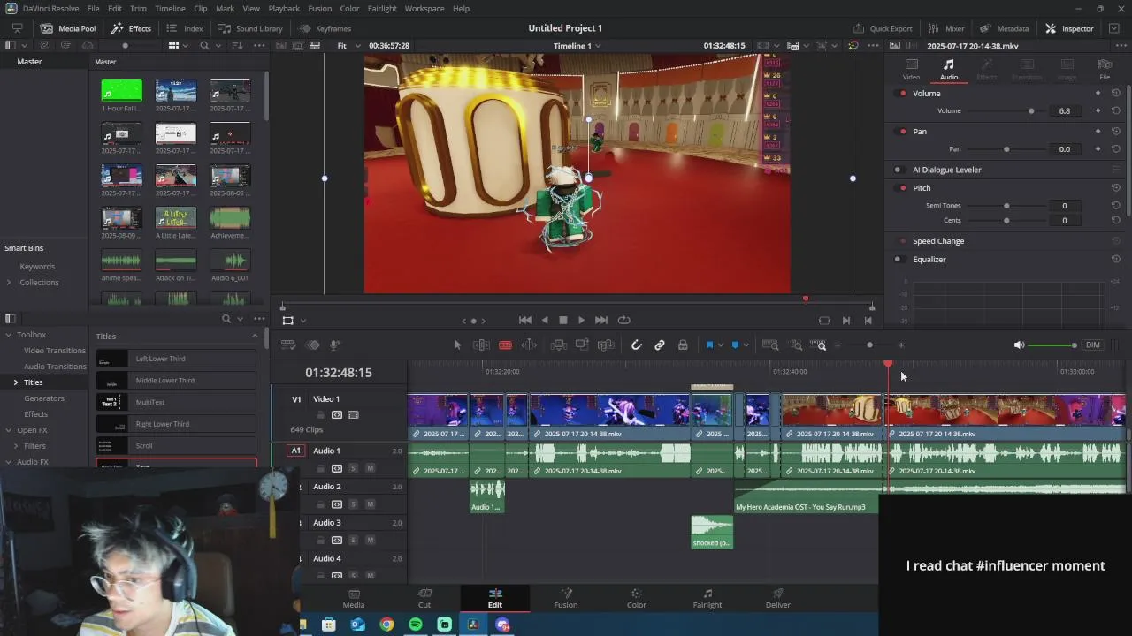Open Media Pool search magnifier
Screen dimensions: 1132x636
204,46
